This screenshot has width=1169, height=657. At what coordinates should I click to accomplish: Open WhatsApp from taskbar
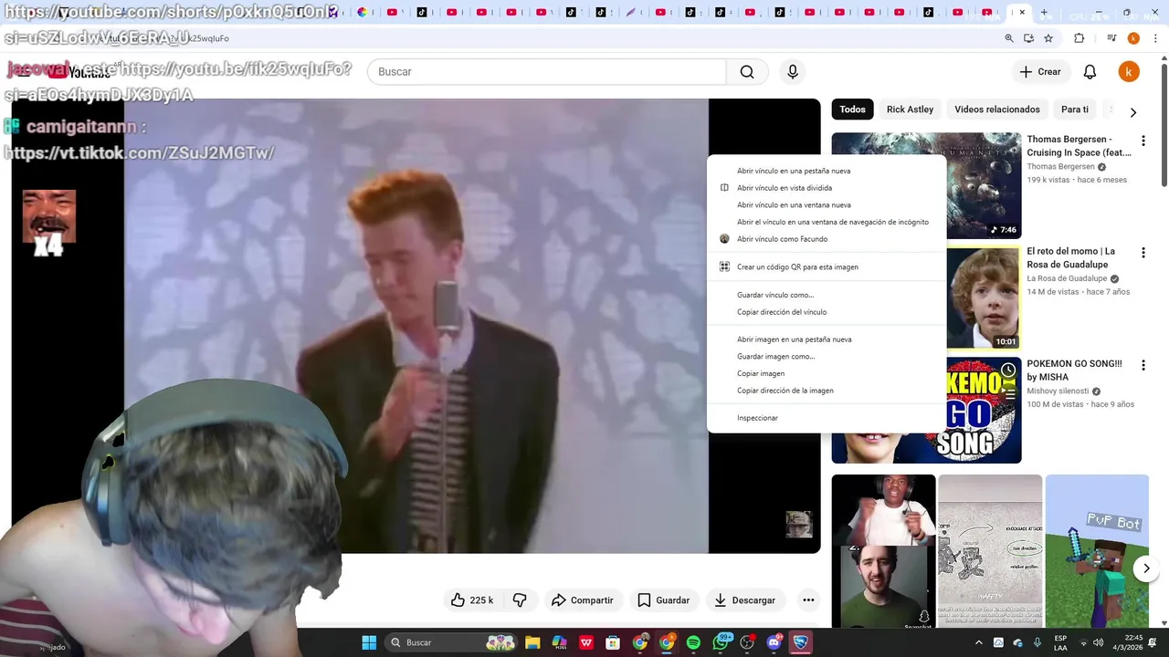click(721, 642)
